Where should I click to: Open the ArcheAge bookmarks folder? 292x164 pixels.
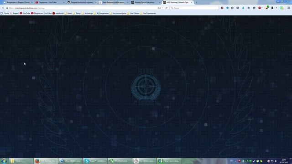point(87,13)
